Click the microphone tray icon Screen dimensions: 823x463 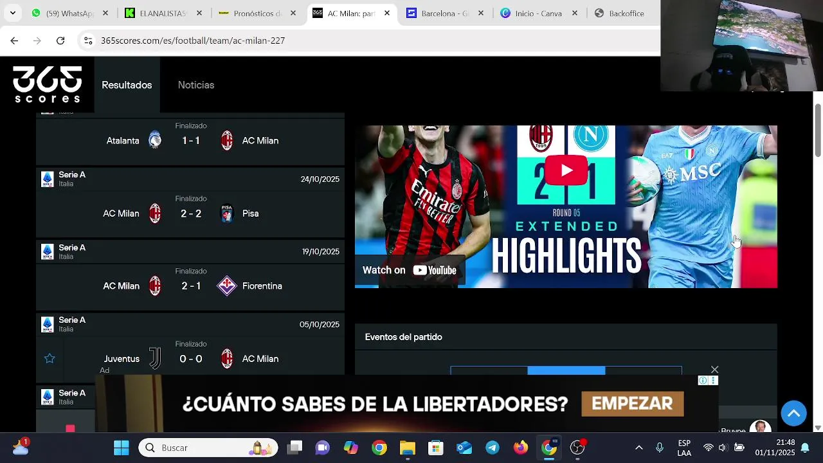(x=659, y=448)
